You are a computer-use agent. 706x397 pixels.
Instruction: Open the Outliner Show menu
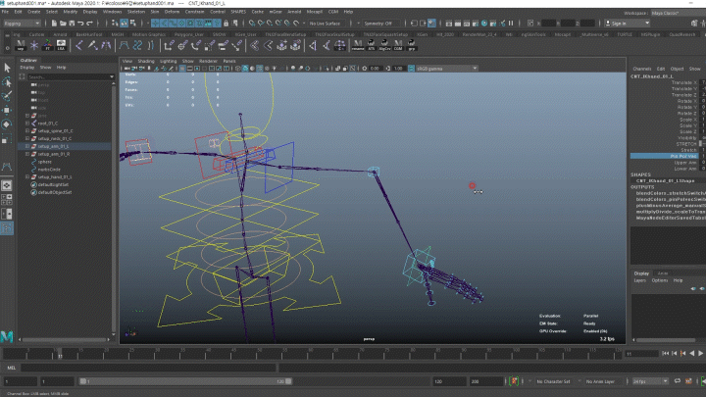[45, 68]
